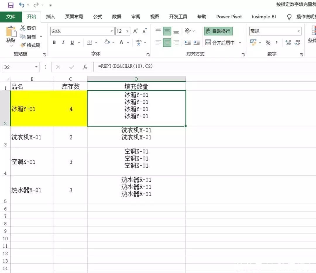This screenshot has width=316, height=273.
Task: Click the Name Box showing D2
Action: [x=18, y=67]
